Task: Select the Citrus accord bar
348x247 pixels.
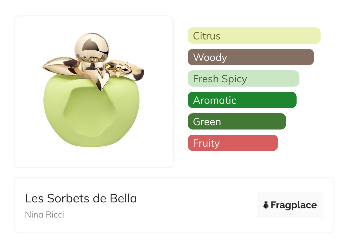Action: click(x=254, y=36)
